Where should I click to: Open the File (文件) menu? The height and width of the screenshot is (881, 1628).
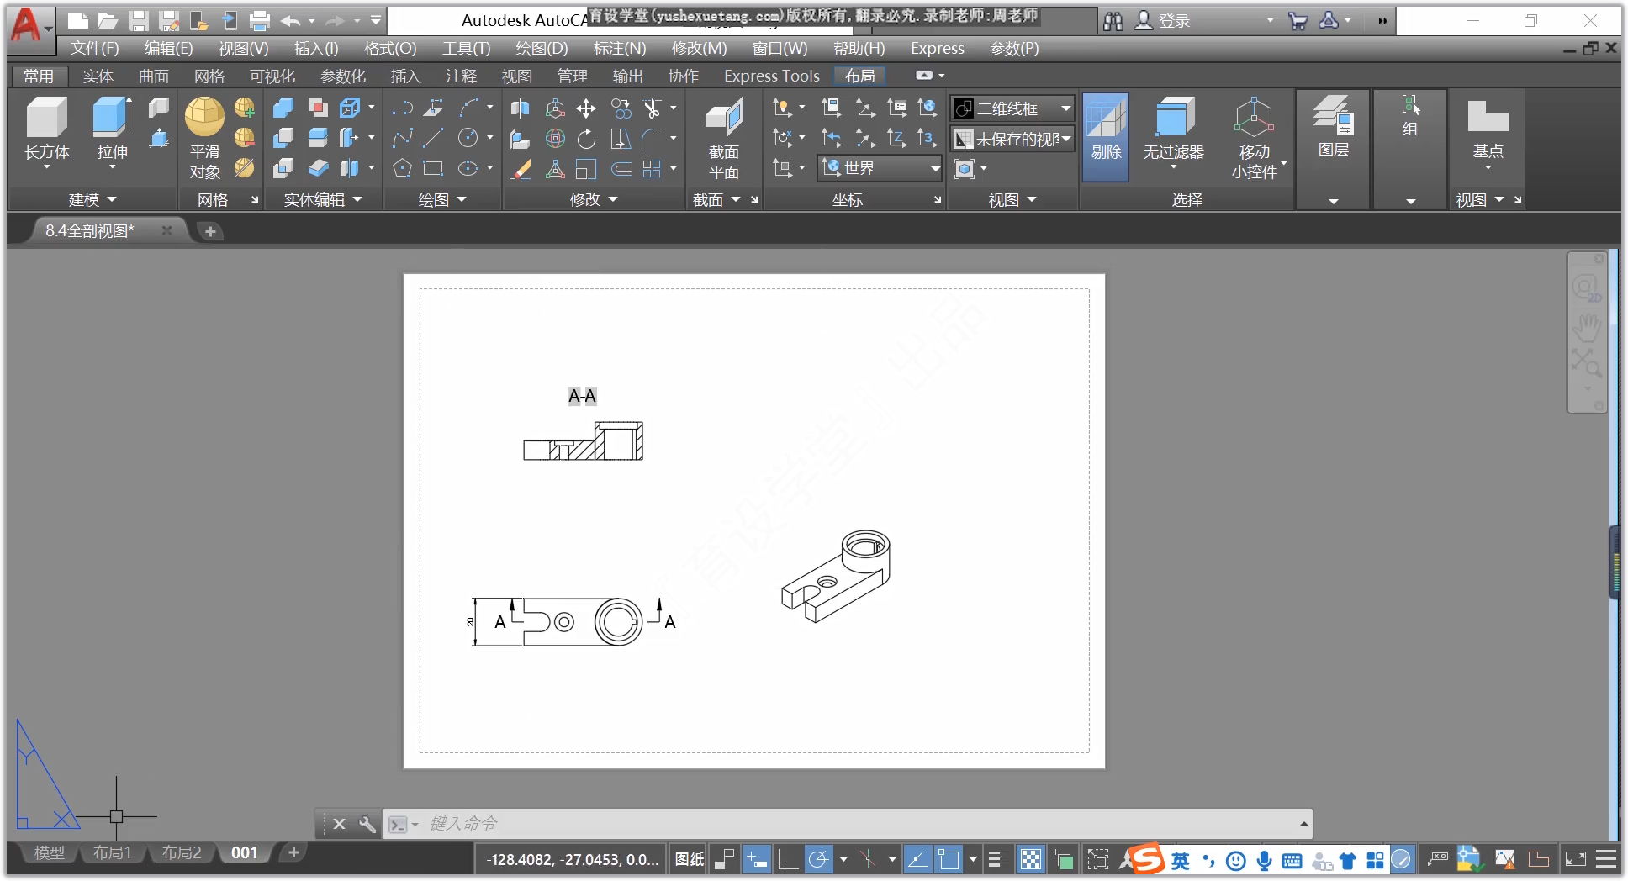tap(94, 49)
